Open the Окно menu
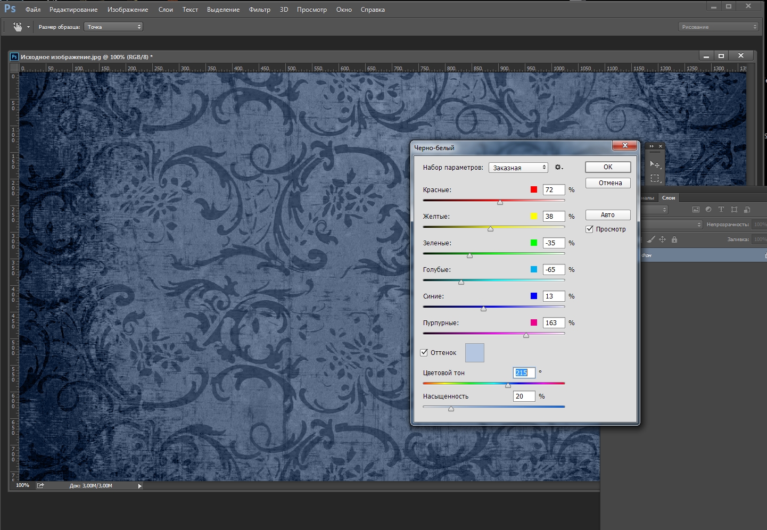 pyautogui.click(x=344, y=10)
